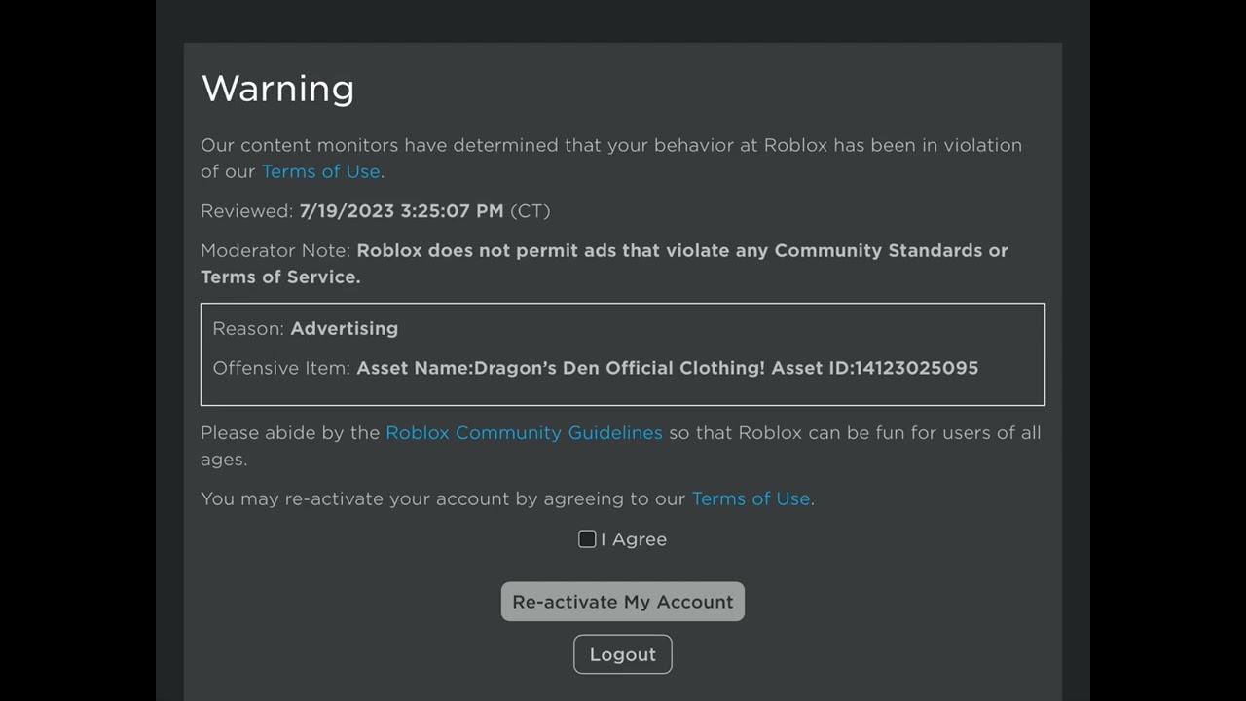Click the 'Offensive Item:' label

coord(281,368)
